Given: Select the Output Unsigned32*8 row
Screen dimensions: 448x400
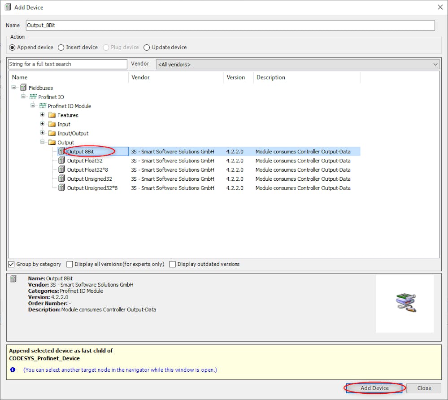Looking at the screenshot, I should coord(209,188).
